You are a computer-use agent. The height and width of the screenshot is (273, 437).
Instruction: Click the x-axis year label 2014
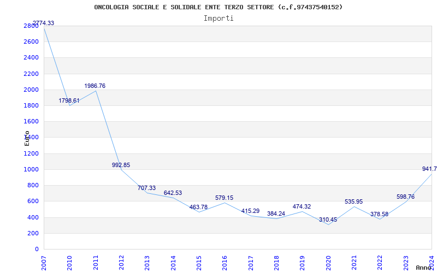(173, 263)
